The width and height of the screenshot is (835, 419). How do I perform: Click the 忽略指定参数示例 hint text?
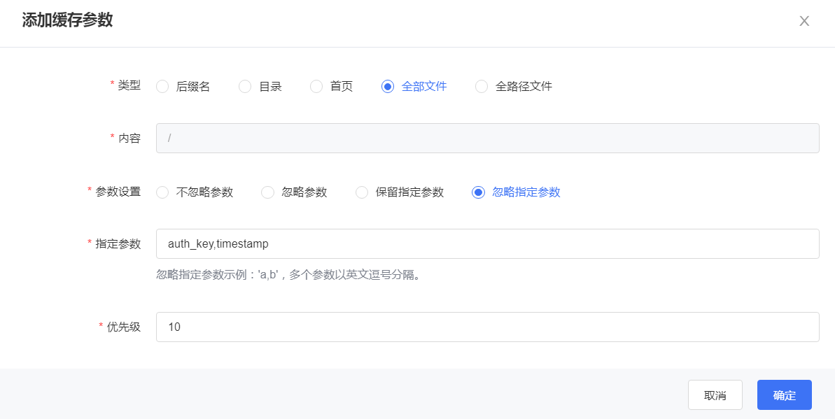click(x=288, y=275)
